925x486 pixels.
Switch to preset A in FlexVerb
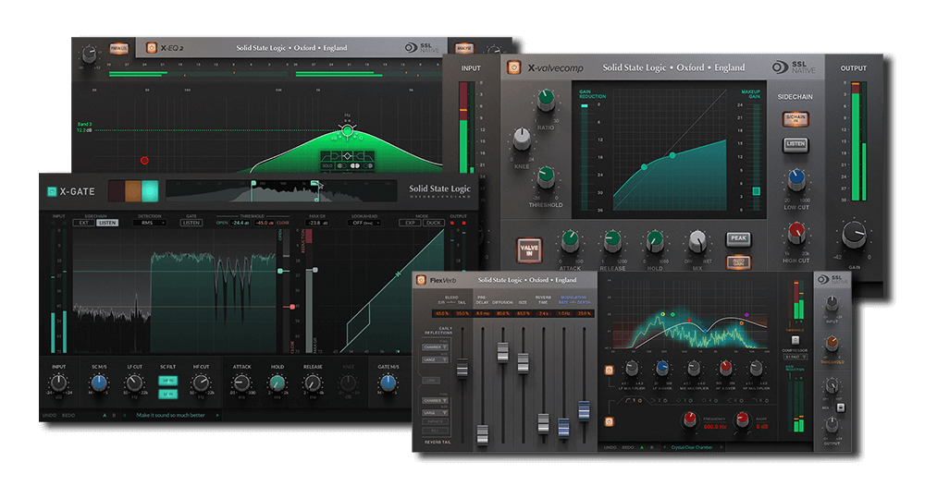642,448
